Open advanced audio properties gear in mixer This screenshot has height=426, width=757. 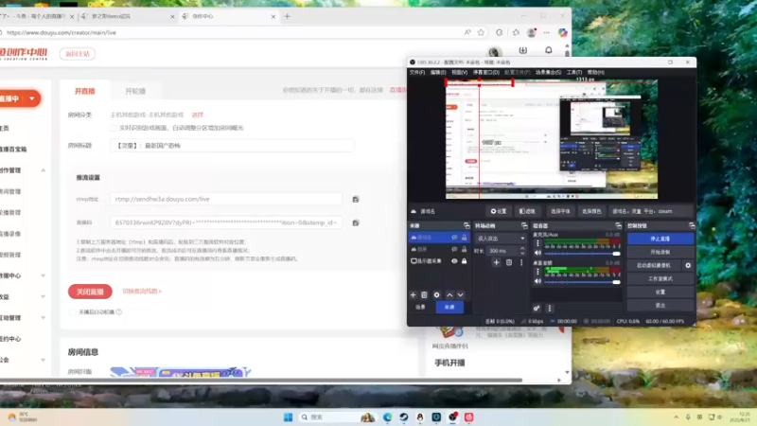(537, 309)
